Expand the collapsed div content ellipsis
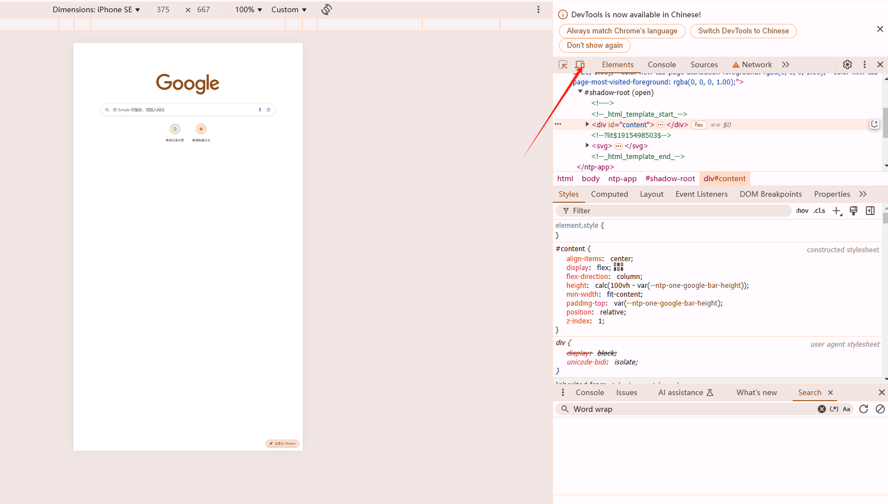This screenshot has height=504, width=888. 660,125
